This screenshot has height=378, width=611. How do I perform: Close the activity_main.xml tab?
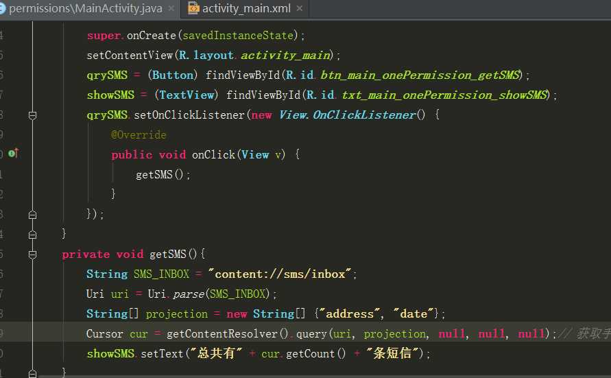[x=299, y=8]
